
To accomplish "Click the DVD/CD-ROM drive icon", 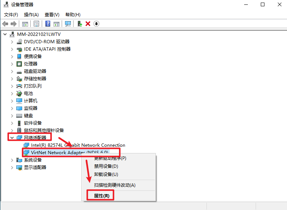I will coord(19,42).
